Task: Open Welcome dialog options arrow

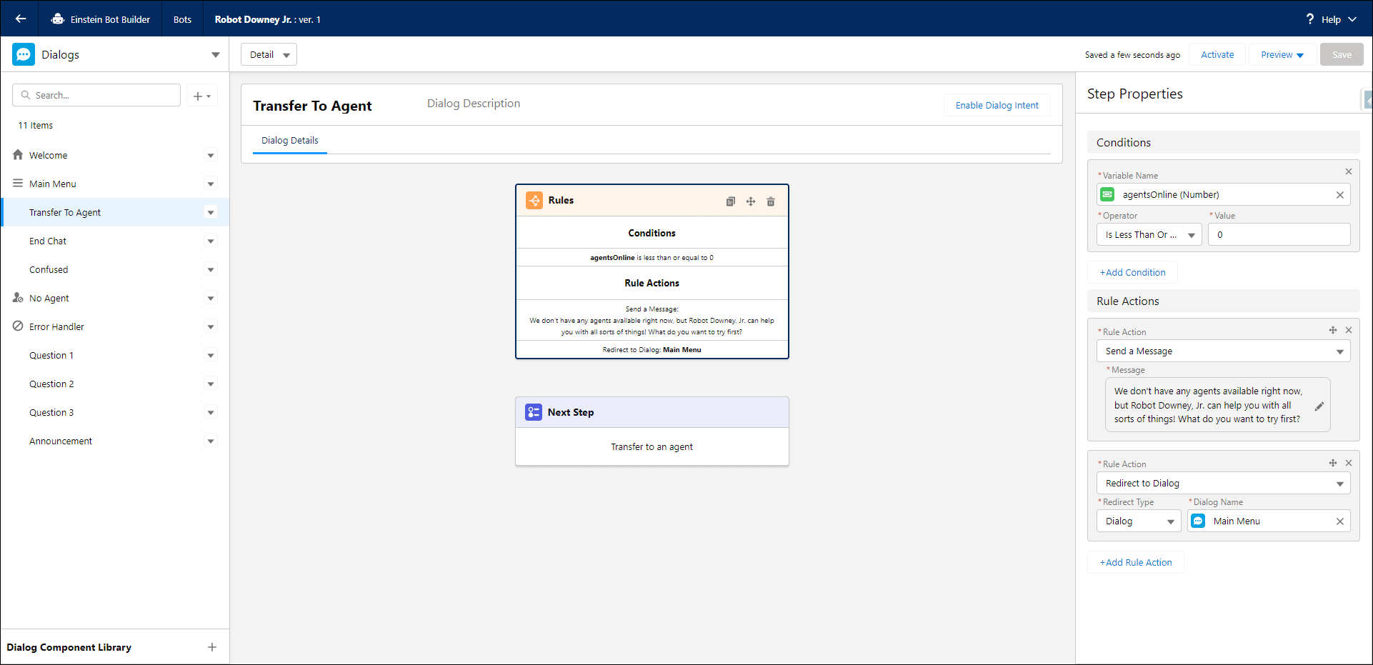Action: [211, 155]
